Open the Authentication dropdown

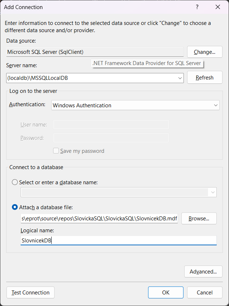[216, 105]
